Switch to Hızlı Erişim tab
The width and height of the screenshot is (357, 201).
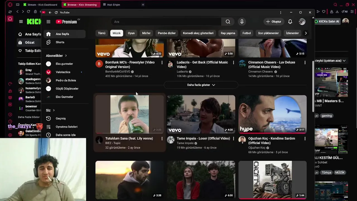(112, 5)
